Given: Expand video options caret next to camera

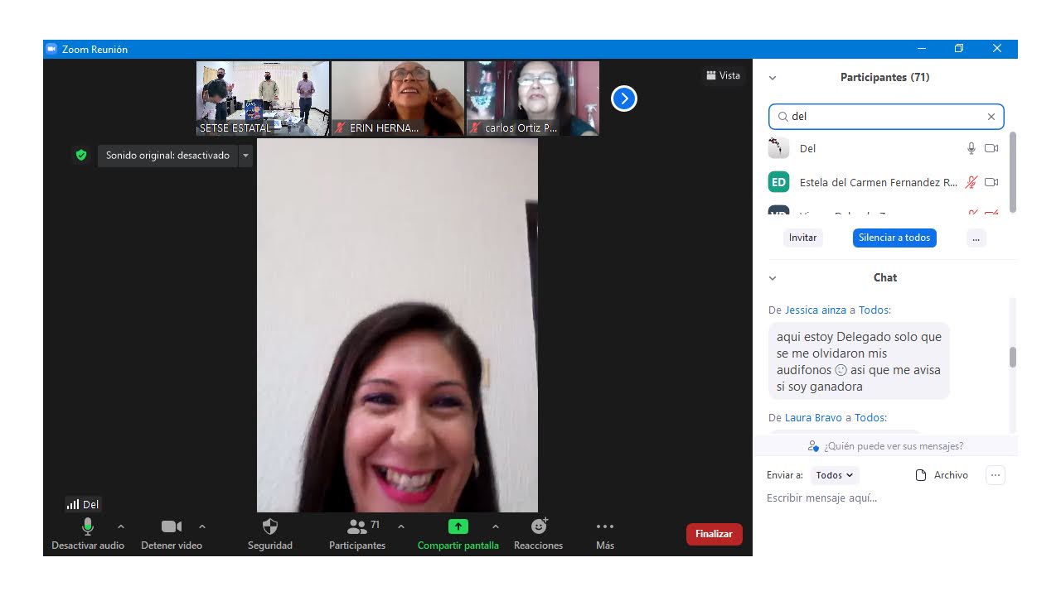Looking at the screenshot, I should (202, 526).
